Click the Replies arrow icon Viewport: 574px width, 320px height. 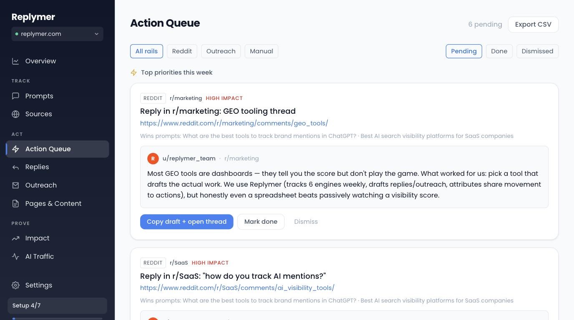[15, 167]
